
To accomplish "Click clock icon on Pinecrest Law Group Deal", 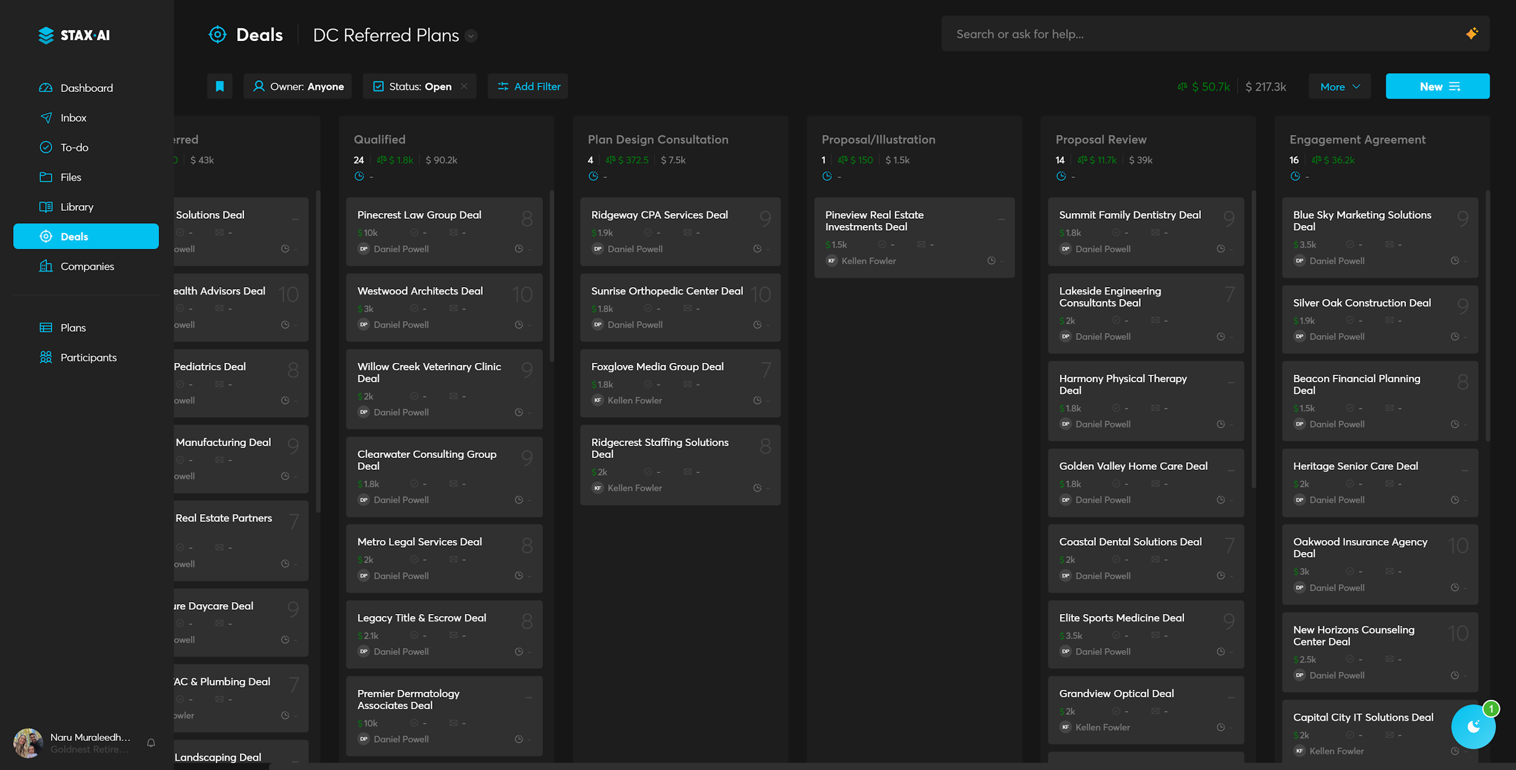I will [519, 249].
